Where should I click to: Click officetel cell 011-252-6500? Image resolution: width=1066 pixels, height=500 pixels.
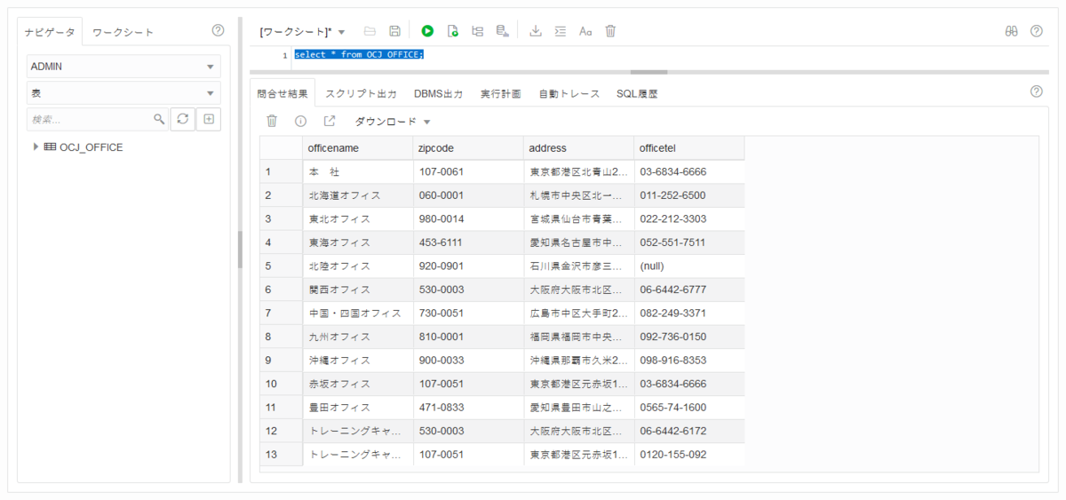tap(689, 195)
